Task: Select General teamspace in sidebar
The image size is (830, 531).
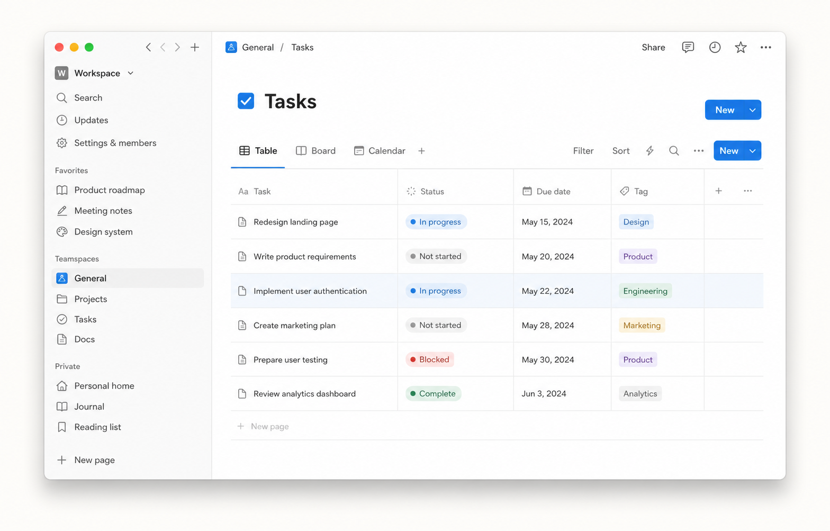Action: tap(128, 278)
